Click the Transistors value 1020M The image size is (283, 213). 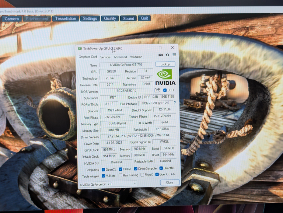(x=145, y=84)
